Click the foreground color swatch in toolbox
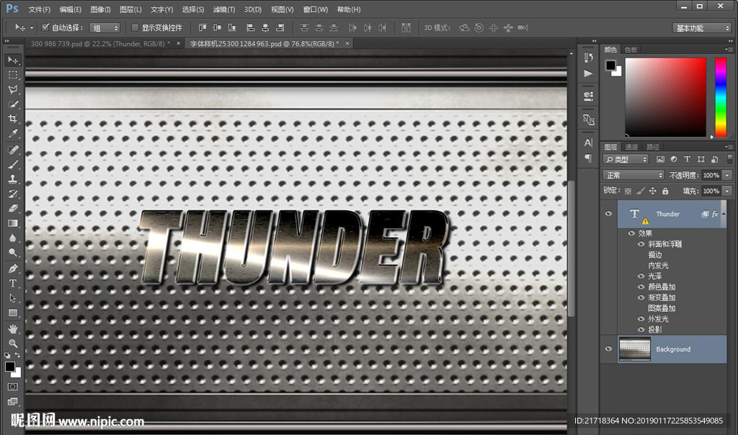The height and width of the screenshot is (435, 738). (10, 367)
